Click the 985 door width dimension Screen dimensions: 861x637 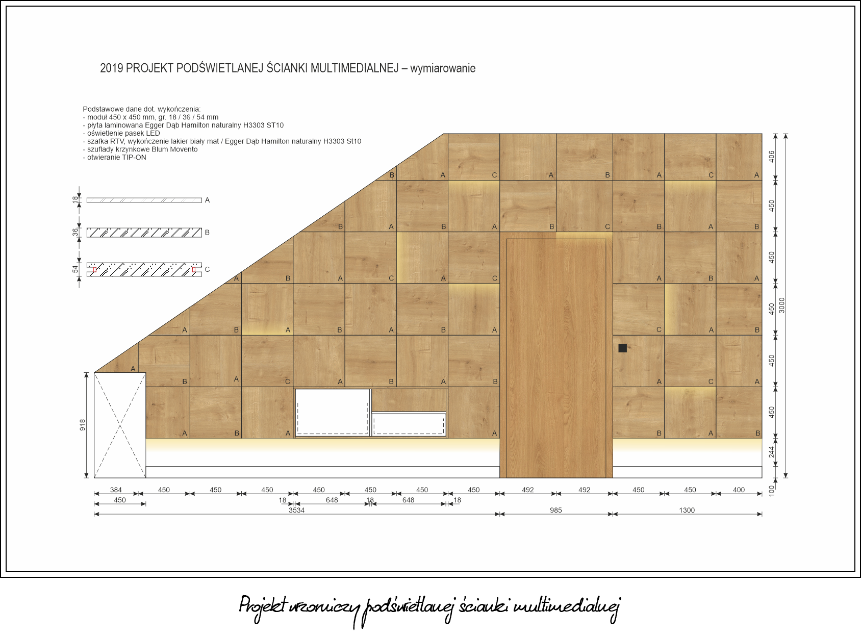coord(556,510)
